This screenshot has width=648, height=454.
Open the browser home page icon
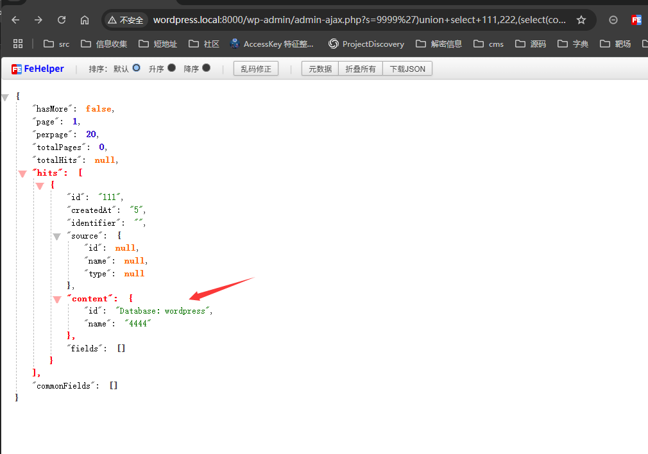point(85,20)
